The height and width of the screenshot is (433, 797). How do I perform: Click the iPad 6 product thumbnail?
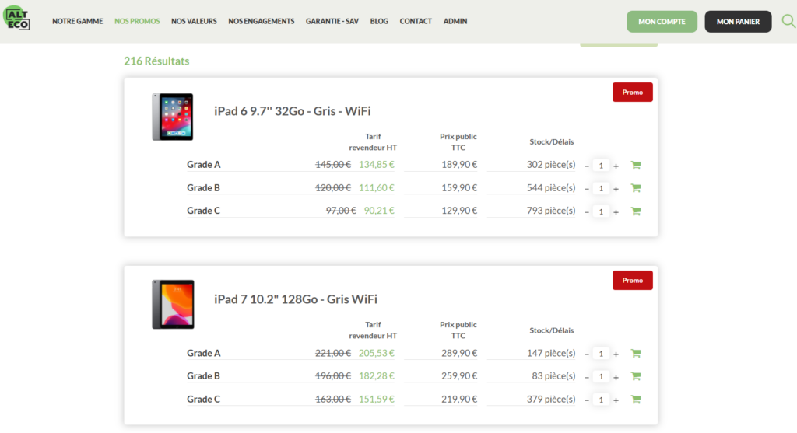point(173,117)
